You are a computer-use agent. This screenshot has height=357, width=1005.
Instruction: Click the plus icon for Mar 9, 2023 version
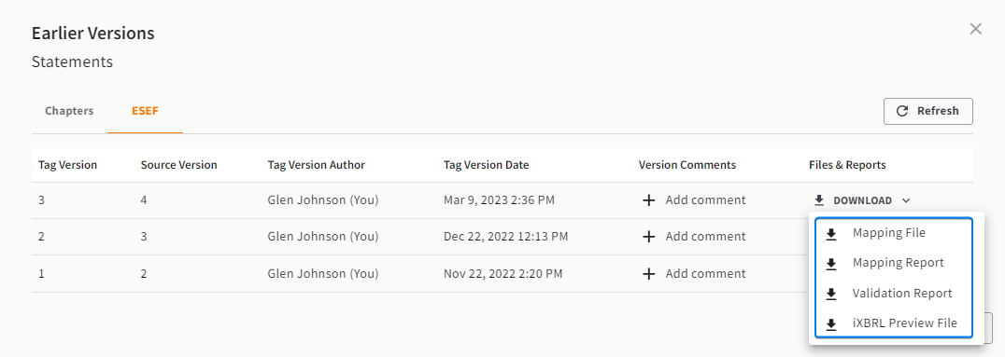point(648,200)
